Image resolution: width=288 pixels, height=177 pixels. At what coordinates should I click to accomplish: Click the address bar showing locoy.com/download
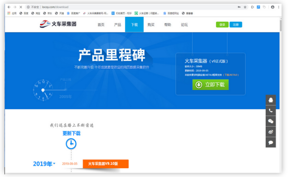[x=114, y=7]
